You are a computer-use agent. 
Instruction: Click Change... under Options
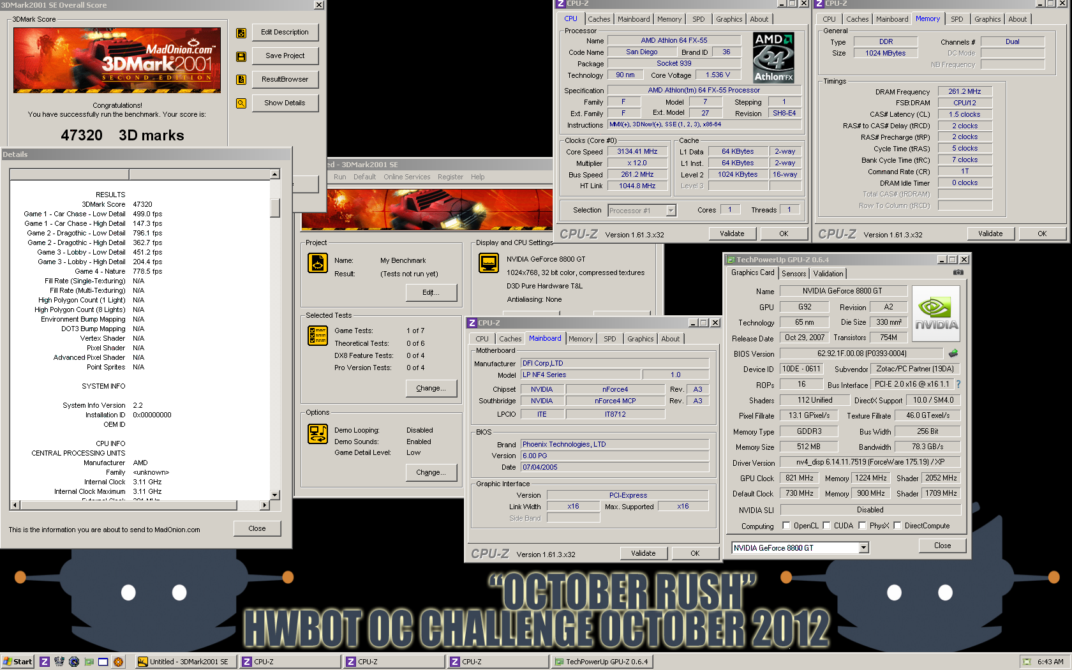click(431, 473)
